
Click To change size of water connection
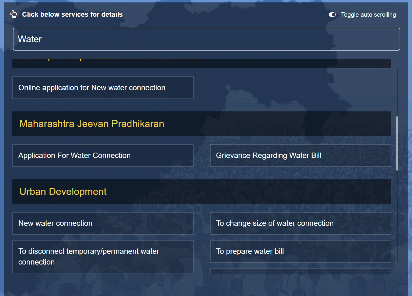point(301,223)
